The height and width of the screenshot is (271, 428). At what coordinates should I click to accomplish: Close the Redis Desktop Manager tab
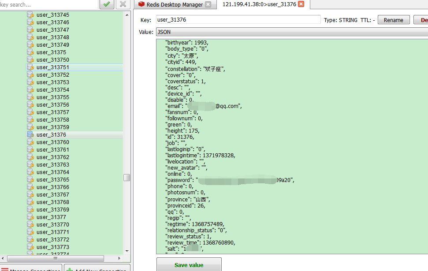pos(208,4)
